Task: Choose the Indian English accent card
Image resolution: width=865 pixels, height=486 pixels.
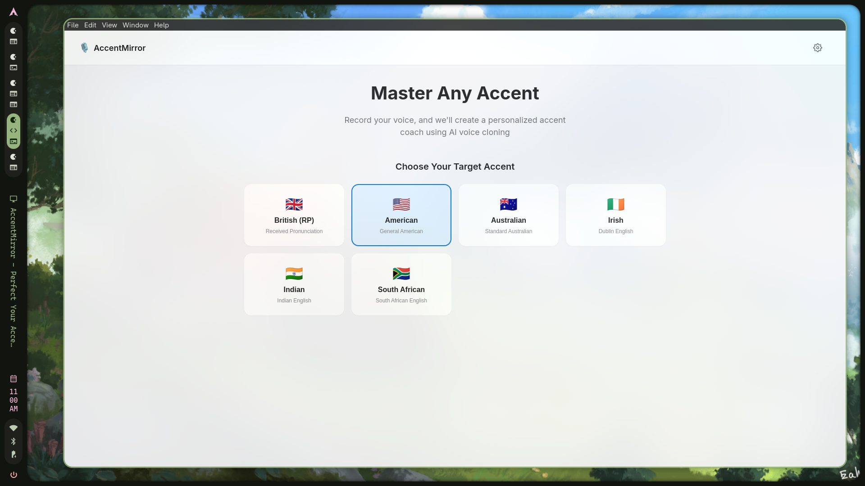Action: click(x=294, y=284)
